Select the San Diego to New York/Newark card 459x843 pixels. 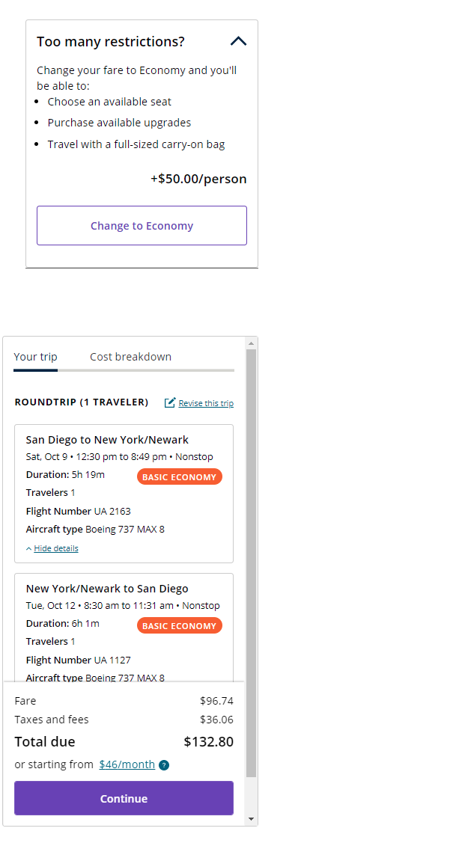click(x=124, y=494)
